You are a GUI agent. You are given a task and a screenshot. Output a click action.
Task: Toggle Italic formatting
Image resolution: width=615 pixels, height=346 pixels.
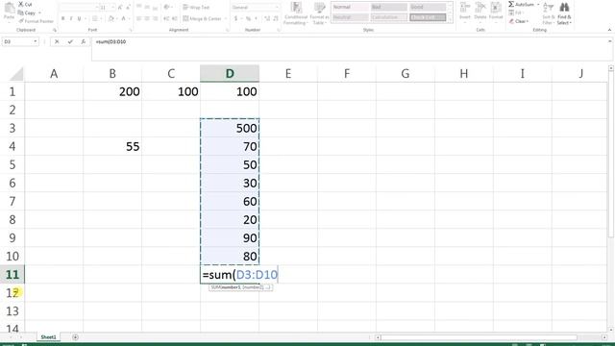click(71, 18)
